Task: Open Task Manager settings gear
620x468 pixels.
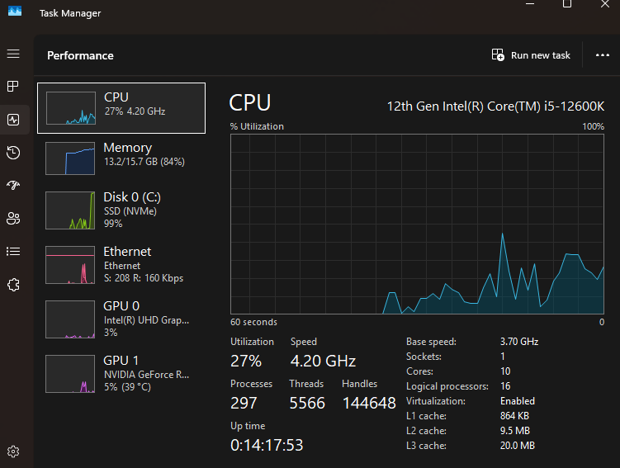Action: click(x=13, y=451)
